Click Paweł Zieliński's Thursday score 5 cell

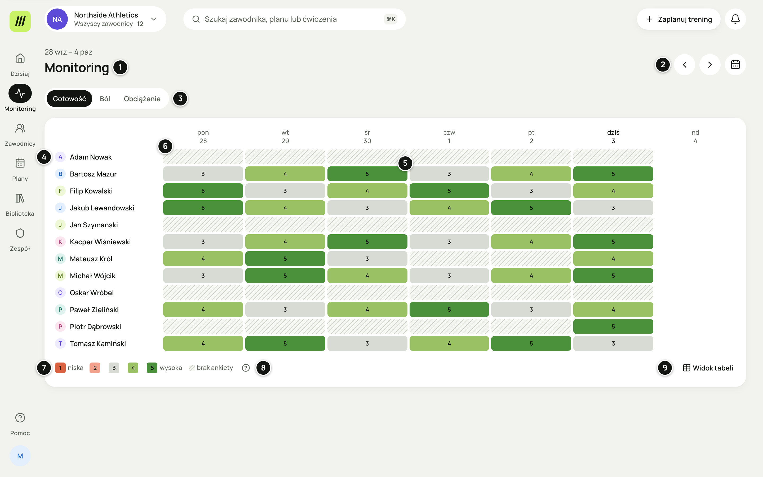click(x=449, y=310)
